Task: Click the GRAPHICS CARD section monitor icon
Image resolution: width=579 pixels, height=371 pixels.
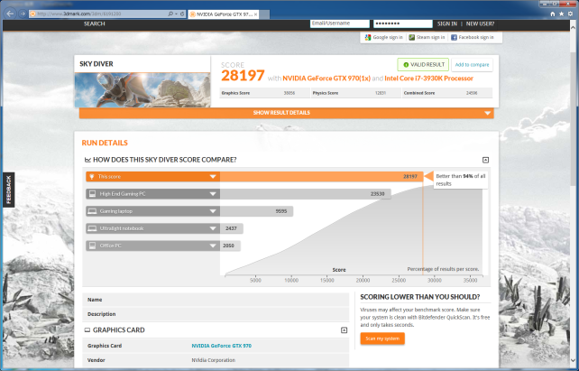Action: click(87, 330)
